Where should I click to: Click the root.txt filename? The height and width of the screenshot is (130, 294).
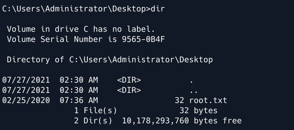click(x=208, y=100)
